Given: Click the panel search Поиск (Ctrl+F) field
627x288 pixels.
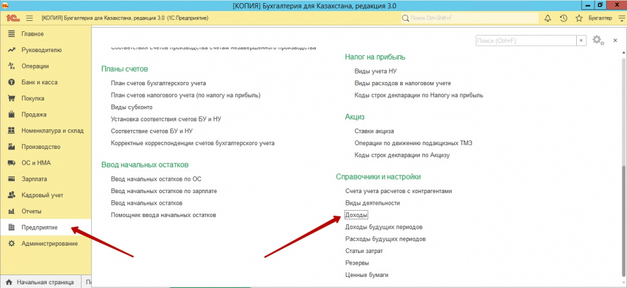Looking at the screenshot, I should (x=526, y=40).
